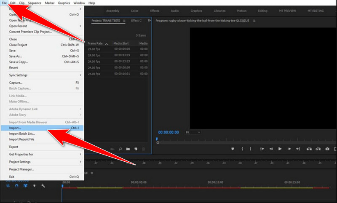Open the Sequence menu

point(35,3)
